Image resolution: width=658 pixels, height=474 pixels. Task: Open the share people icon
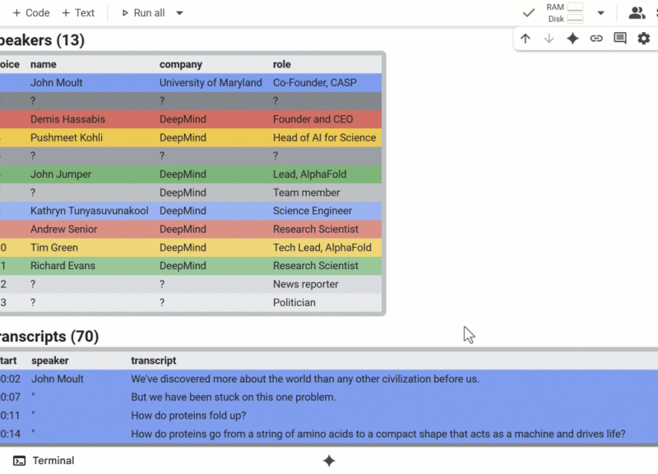[637, 13]
